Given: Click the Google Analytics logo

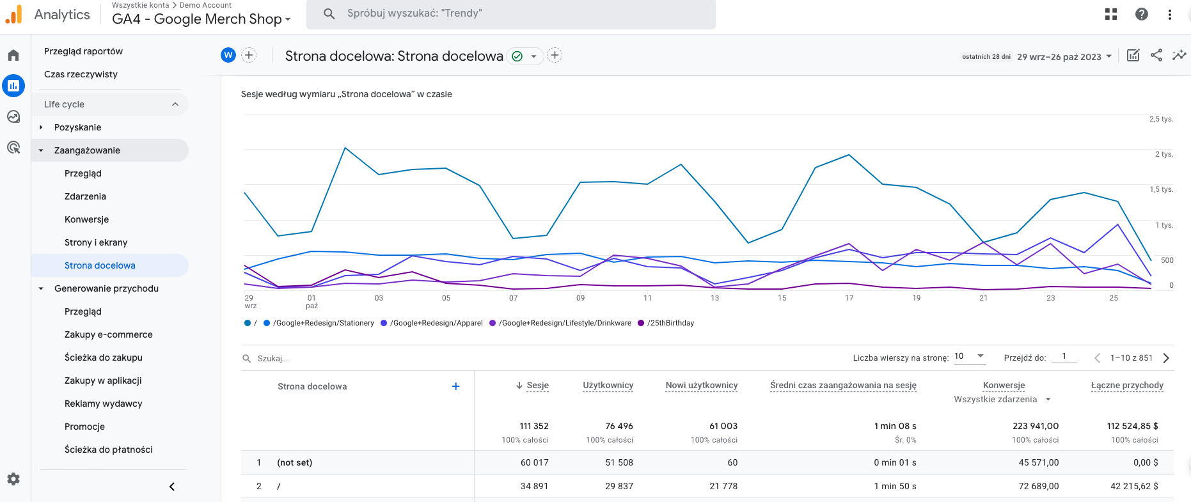Looking at the screenshot, I should pos(13,14).
